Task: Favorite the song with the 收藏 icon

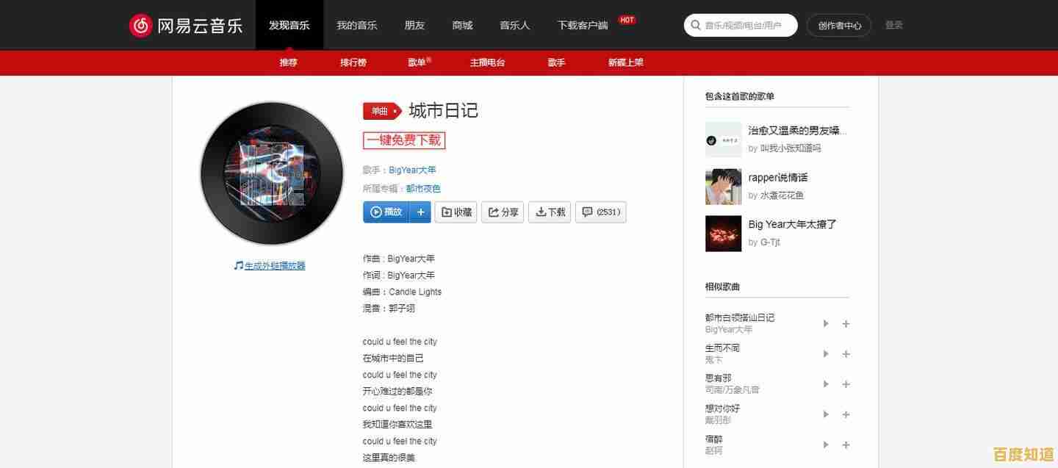Action: 456,212
